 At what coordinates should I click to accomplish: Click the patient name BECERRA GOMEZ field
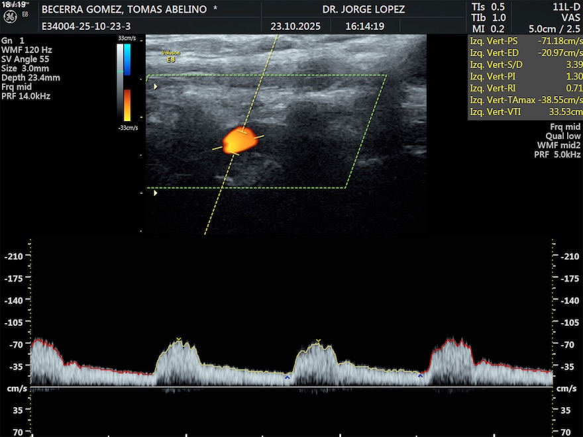click(124, 10)
